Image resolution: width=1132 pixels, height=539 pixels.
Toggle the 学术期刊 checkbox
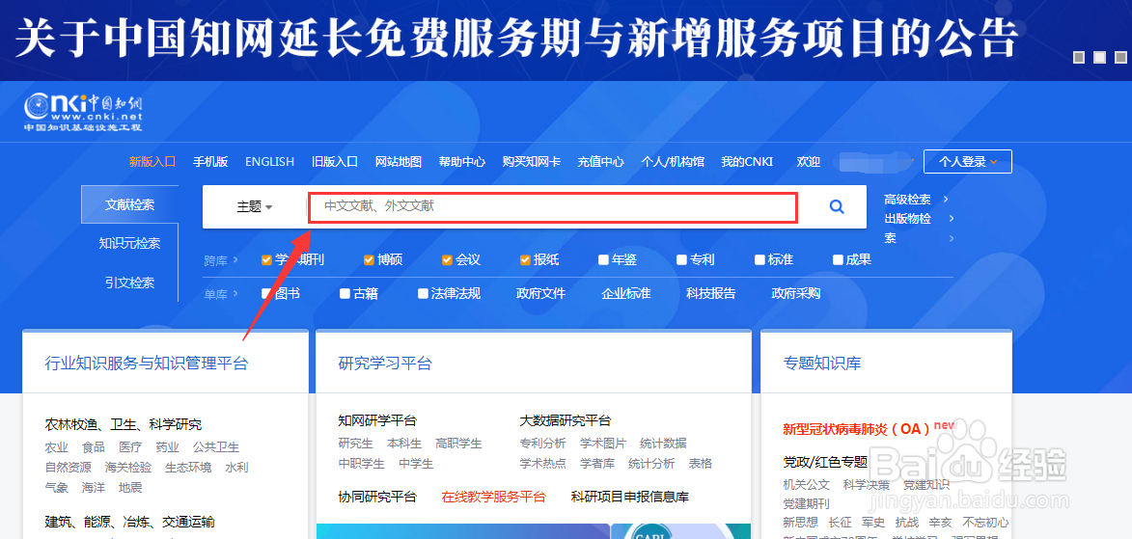point(266,259)
